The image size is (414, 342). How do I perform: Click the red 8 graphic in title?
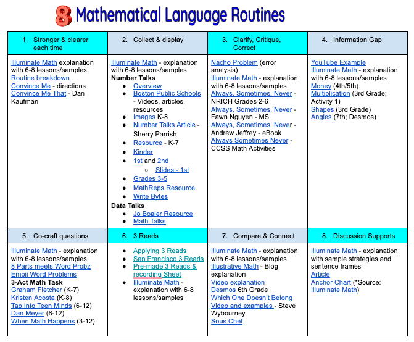(64, 15)
